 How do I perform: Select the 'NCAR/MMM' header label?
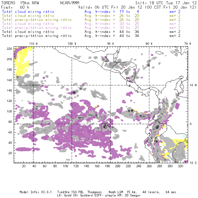(x=70, y=3)
